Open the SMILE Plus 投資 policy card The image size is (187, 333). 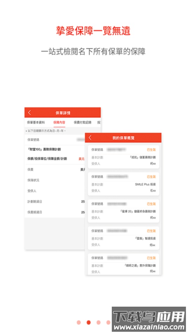(x=123, y=184)
